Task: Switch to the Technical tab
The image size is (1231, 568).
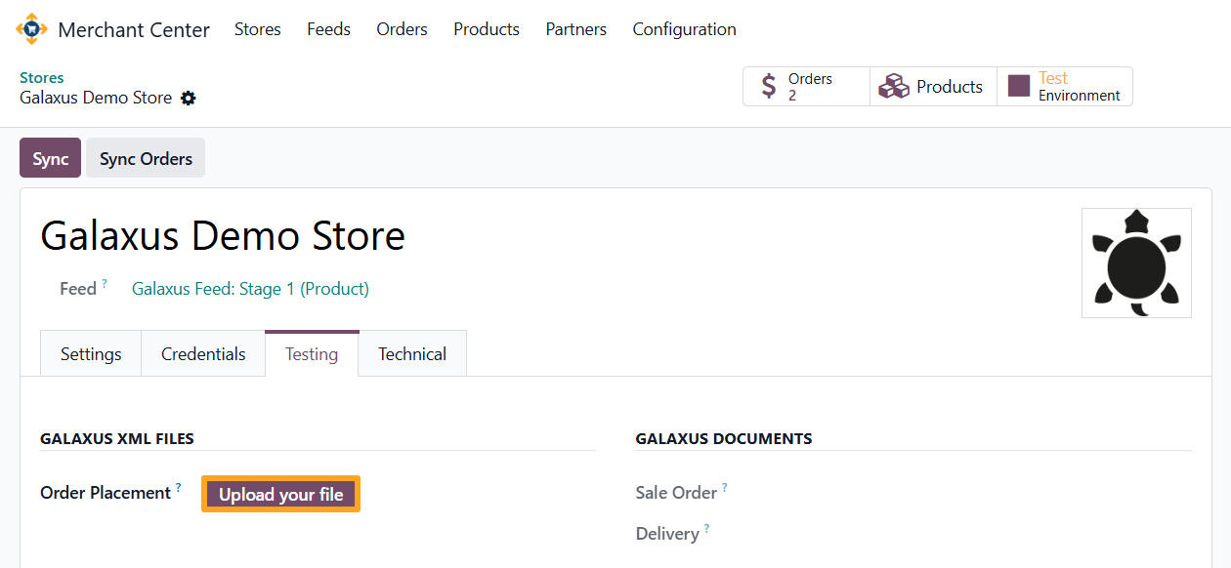Action: [412, 354]
